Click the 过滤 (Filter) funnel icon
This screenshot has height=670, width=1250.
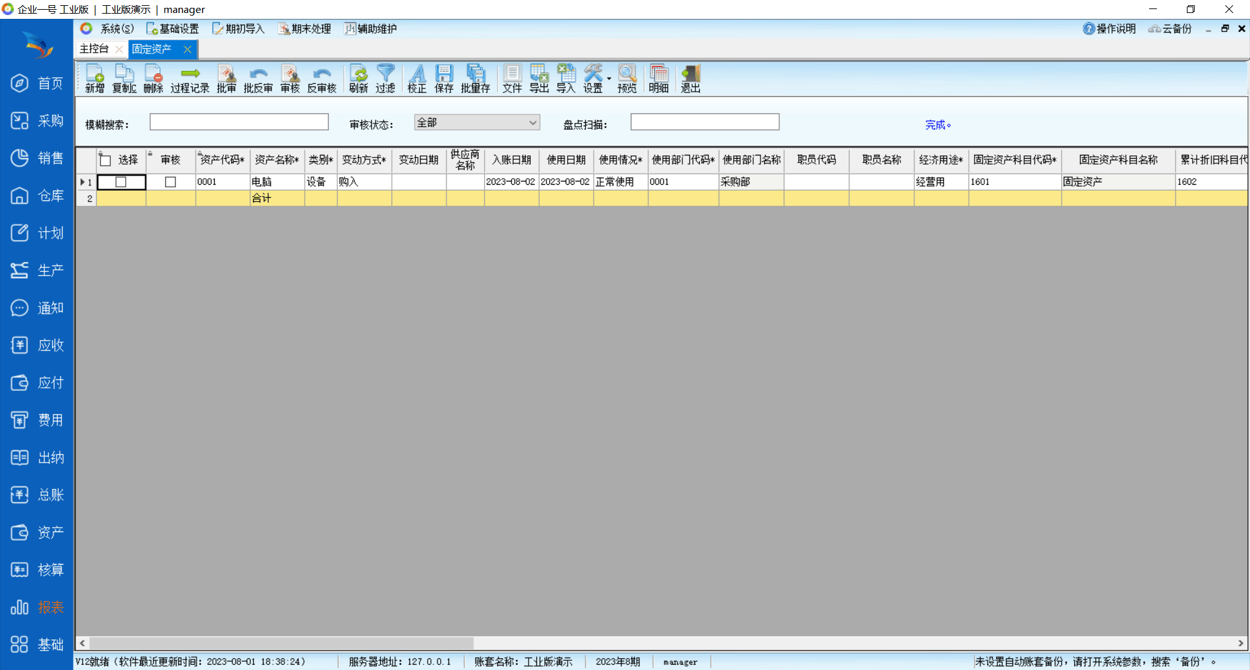click(385, 79)
